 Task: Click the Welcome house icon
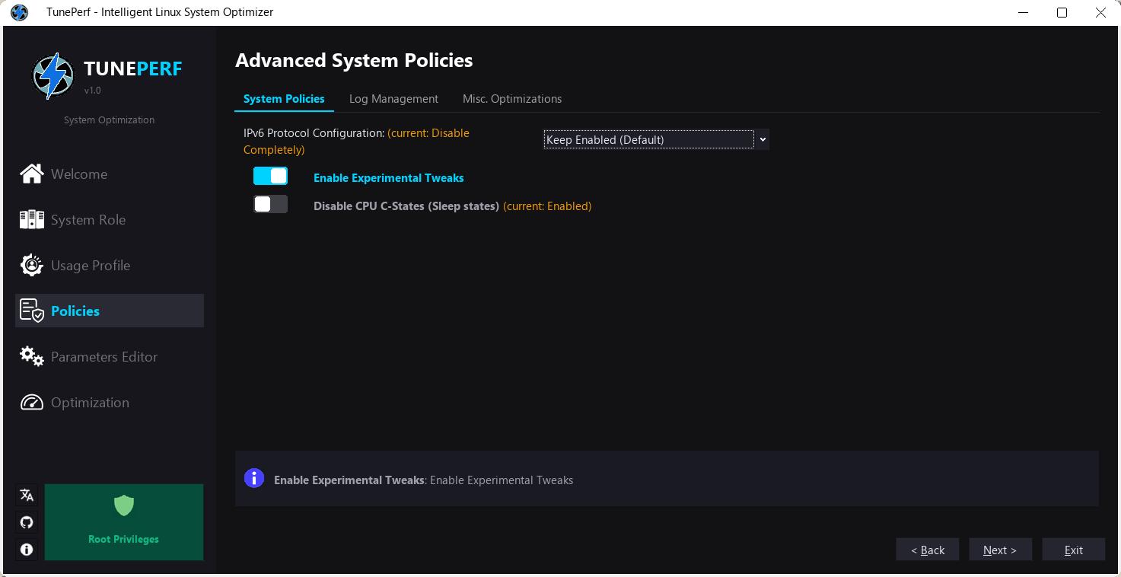pos(32,174)
